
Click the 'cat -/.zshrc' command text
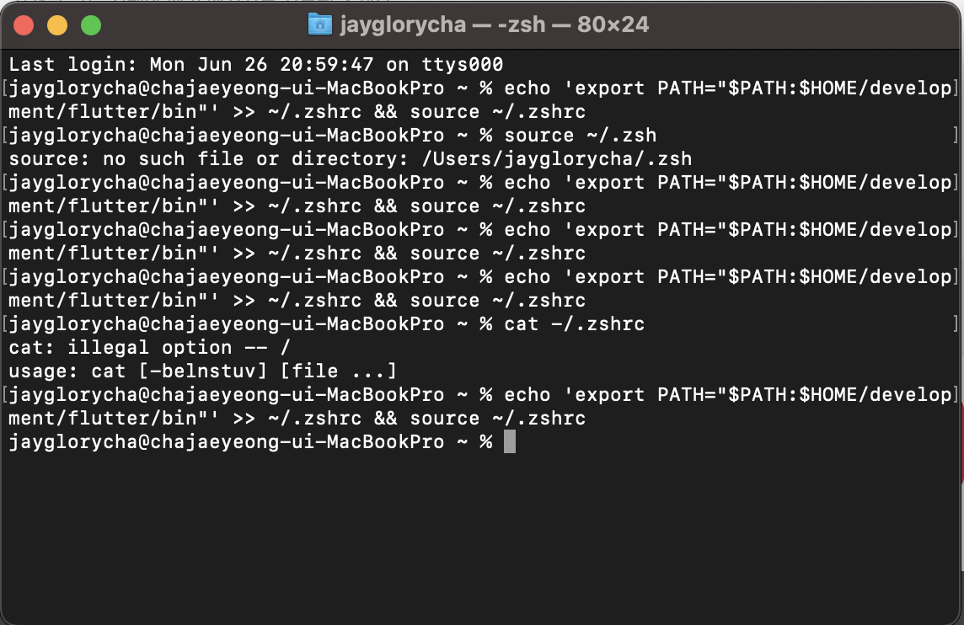pos(574,323)
